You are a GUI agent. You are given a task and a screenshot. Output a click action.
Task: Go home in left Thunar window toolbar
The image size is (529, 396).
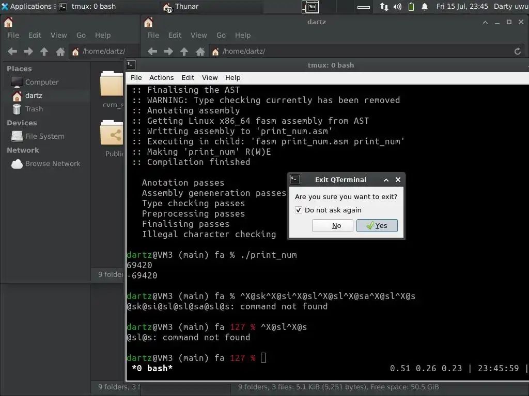60,52
